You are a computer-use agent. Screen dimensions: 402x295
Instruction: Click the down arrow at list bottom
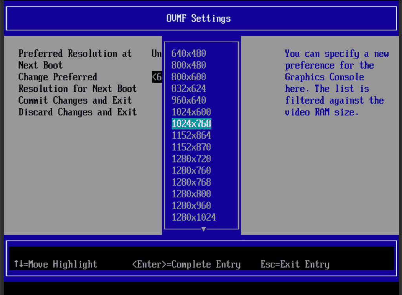pyautogui.click(x=204, y=229)
